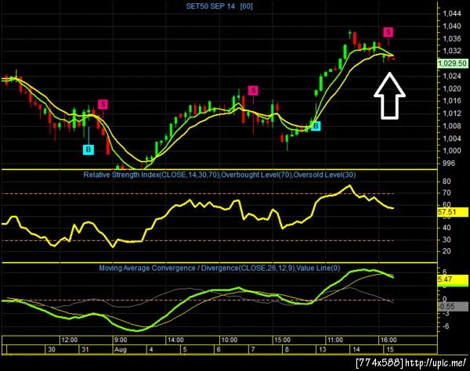Image resolution: width=470 pixels, height=371 pixels.
Task: Click the 14:00 time label
Action: click(x=175, y=340)
